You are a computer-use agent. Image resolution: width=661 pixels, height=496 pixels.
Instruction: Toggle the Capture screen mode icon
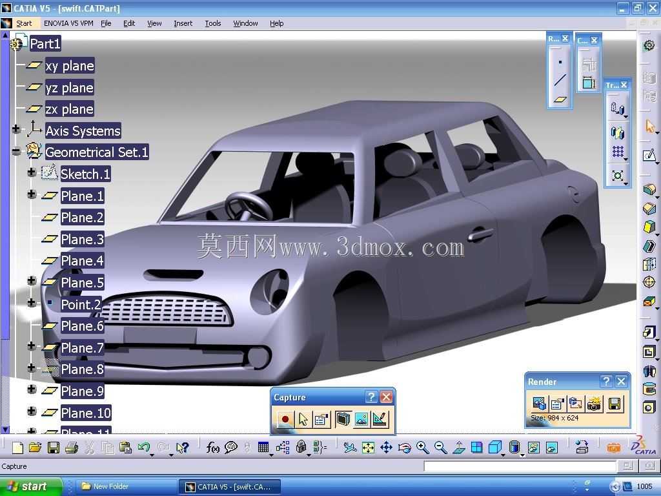point(343,419)
